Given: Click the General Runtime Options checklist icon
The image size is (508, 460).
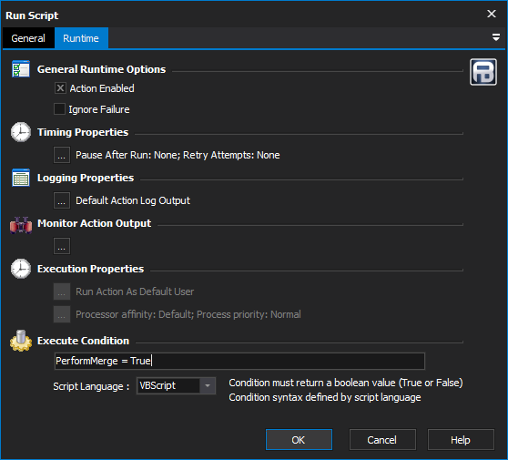Looking at the screenshot, I should 21,69.
